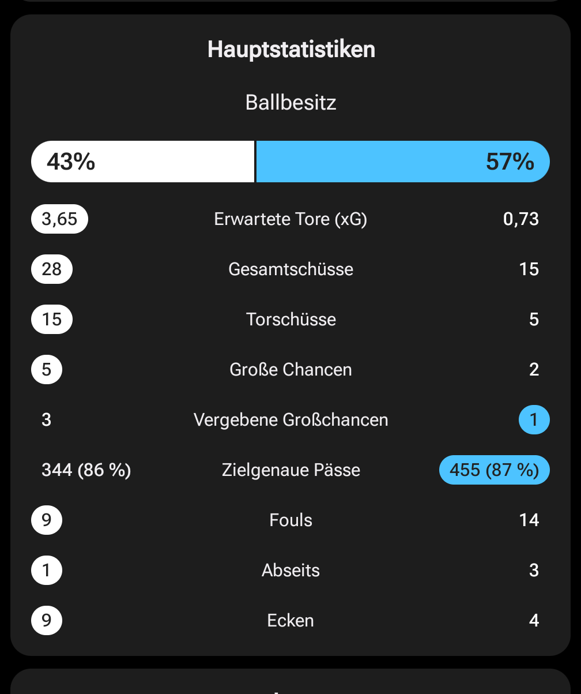
Task: Tap the 3,65 expected goals badge
Action: 59,219
